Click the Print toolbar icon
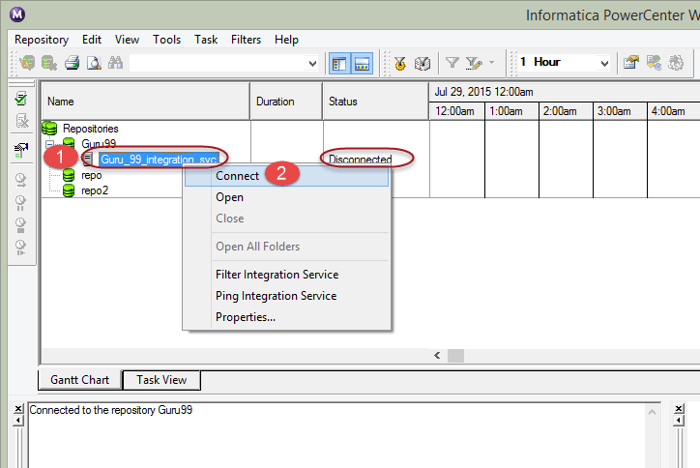The height and width of the screenshot is (468, 700). [73, 63]
